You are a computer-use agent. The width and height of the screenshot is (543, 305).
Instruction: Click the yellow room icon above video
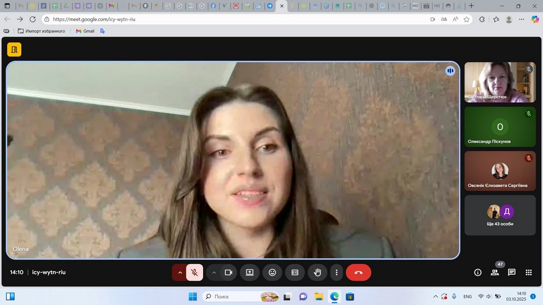click(x=14, y=50)
